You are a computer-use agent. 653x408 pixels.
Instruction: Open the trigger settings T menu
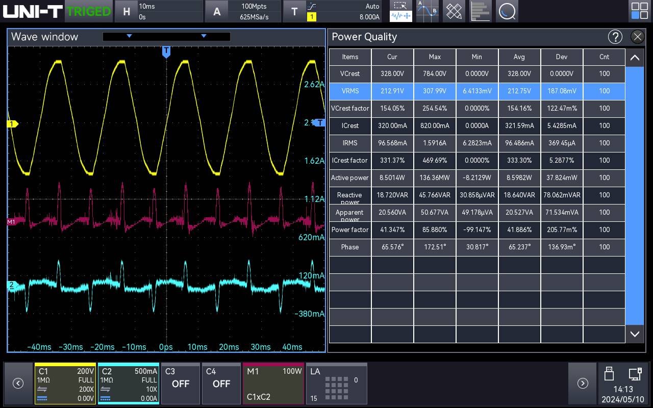tap(295, 11)
